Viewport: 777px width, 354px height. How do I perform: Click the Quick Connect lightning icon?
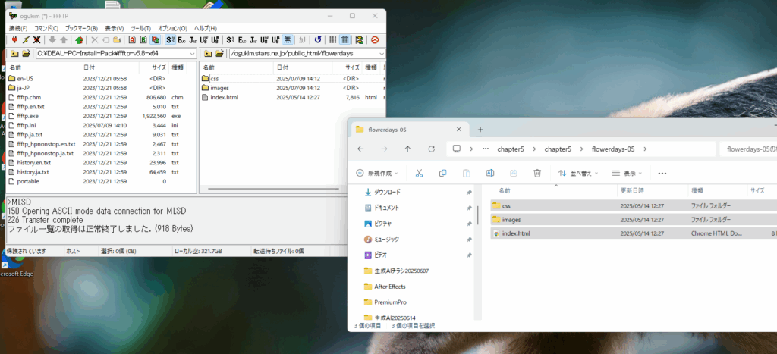tap(26, 39)
